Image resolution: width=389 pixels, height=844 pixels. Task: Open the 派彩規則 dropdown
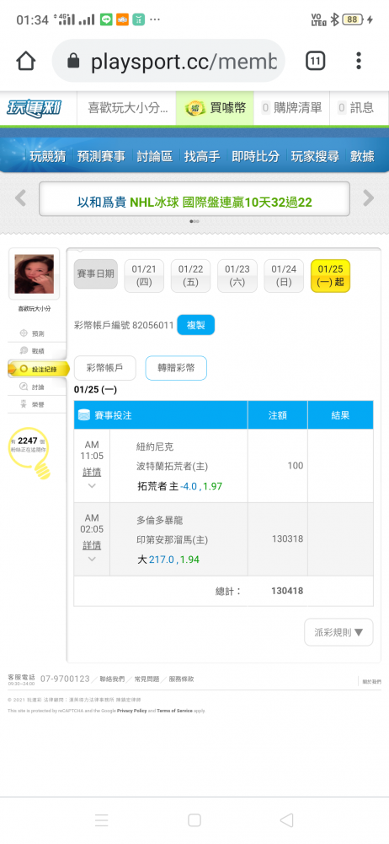pos(338,632)
